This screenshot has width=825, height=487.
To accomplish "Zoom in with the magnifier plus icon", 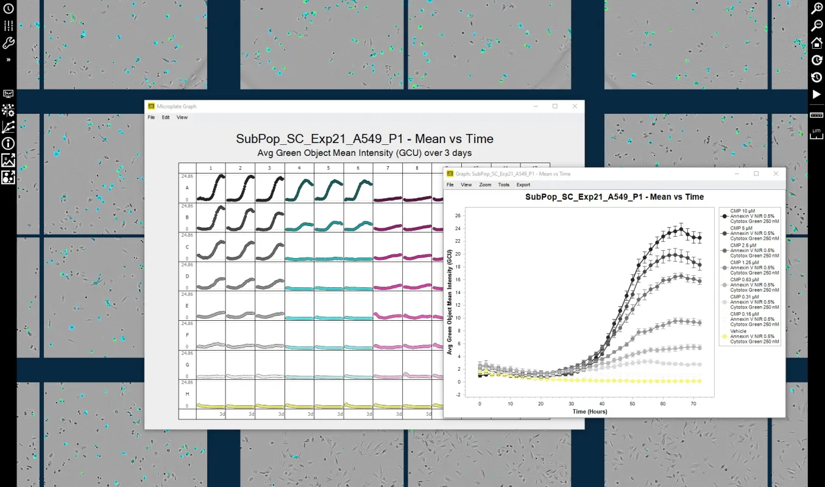I will [x=817, y=9].
